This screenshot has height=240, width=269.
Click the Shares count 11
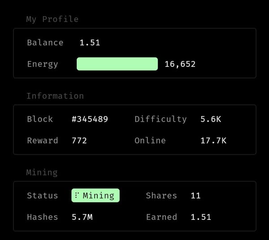click(x=195, y=196)
